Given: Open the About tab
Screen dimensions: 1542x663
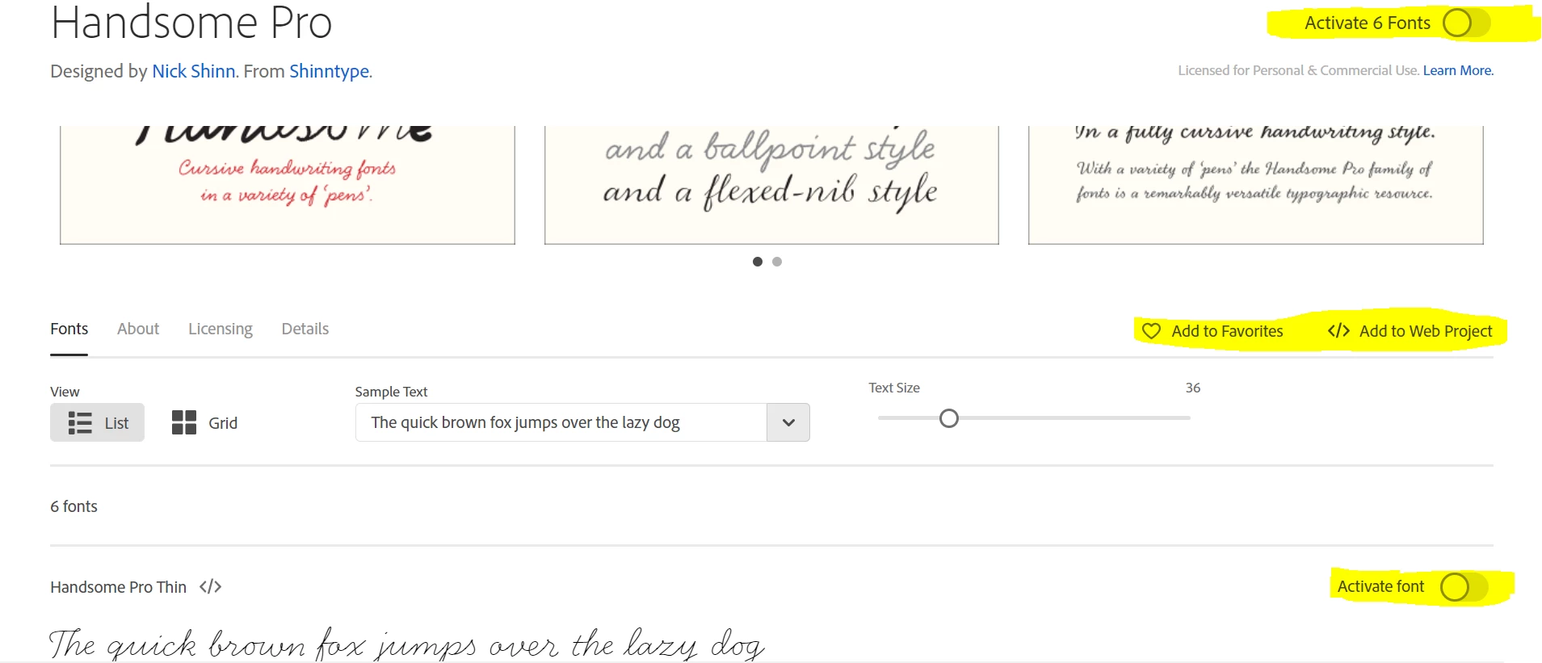Looking at the screenshot, I should (x=138, y=329).
